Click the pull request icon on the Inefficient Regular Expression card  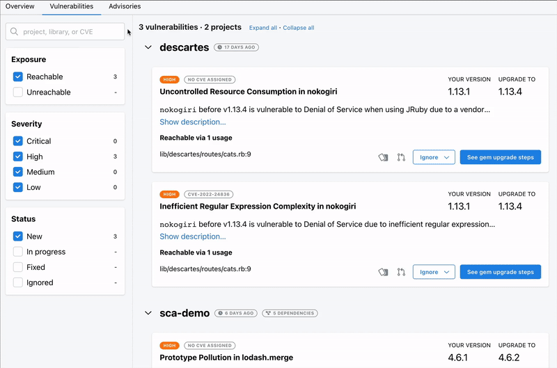pos(401,272)
